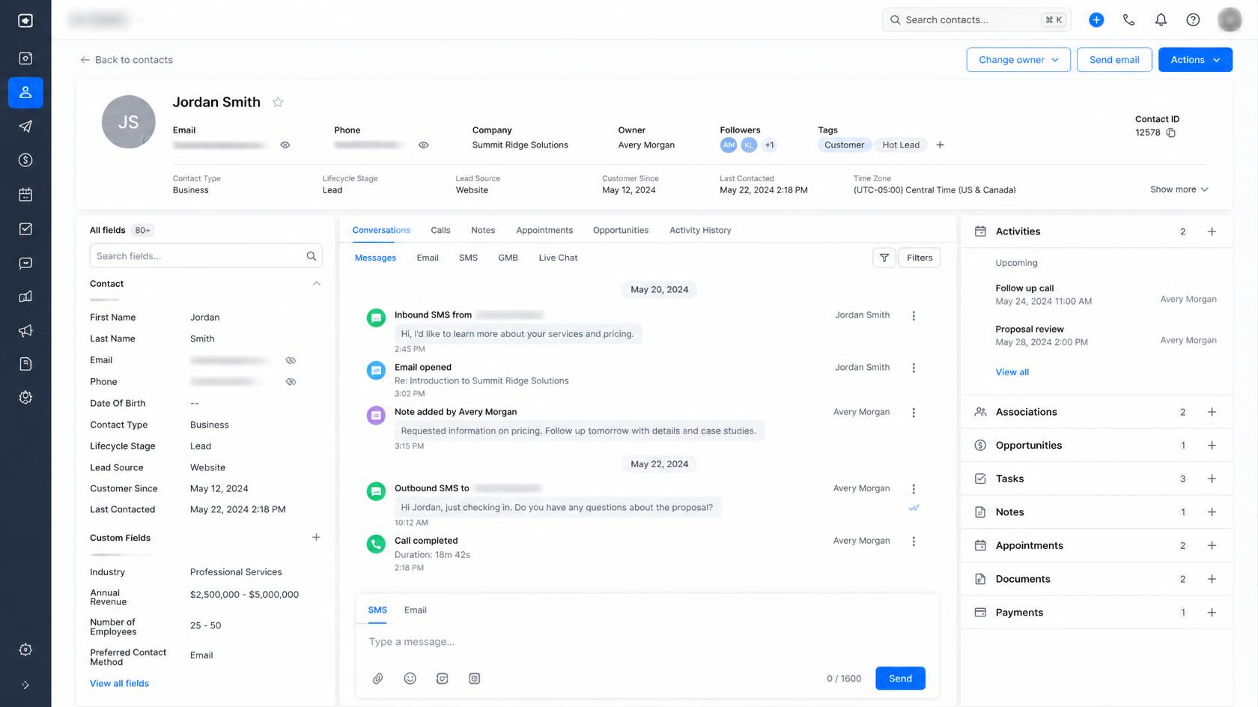Open the megaphone marketing sidebar icon
Image resolution: width=1258 pixels, height=707 pixels.
25,330
